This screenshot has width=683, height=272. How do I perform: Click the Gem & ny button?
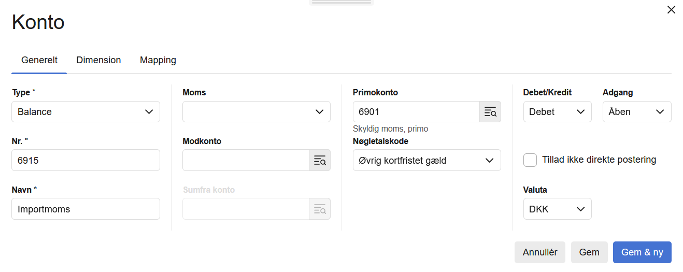tap(642, 252)
